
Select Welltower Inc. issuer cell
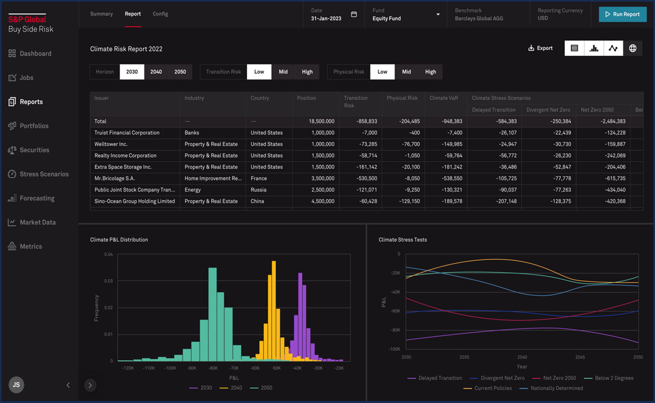point(135,144)
